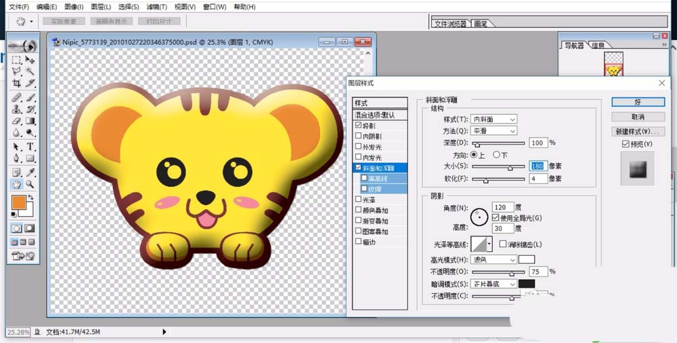
Task: Toggle the 预览 preview checkbox
Action: click(x=626, y=144)
